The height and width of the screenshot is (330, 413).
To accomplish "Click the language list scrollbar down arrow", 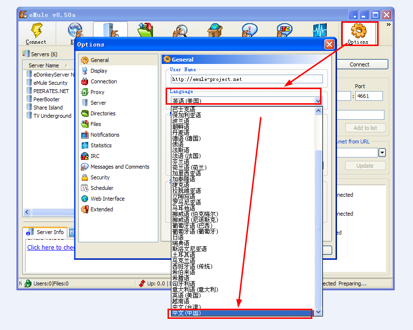I will tap(318, 313).
